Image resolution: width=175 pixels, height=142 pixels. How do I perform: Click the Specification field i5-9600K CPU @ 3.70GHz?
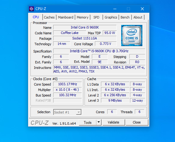pyautogui.click(x=99, y=51)
